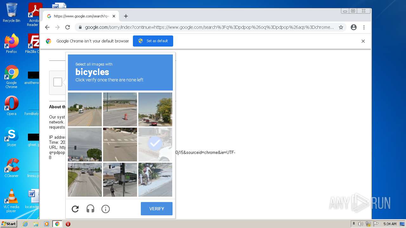Open VLC media player shortcut
This screenshot has height=228, width=406.
pyautogui.click(x=11, y=201)
